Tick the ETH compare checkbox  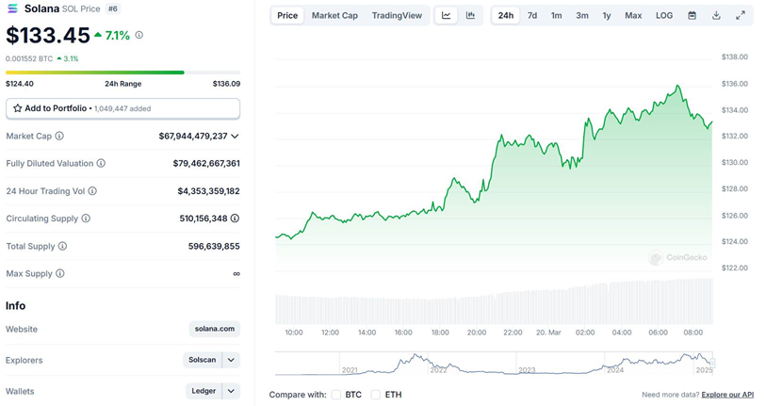376,395
